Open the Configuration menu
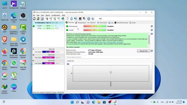187x105 pixels. coord(56,15)
